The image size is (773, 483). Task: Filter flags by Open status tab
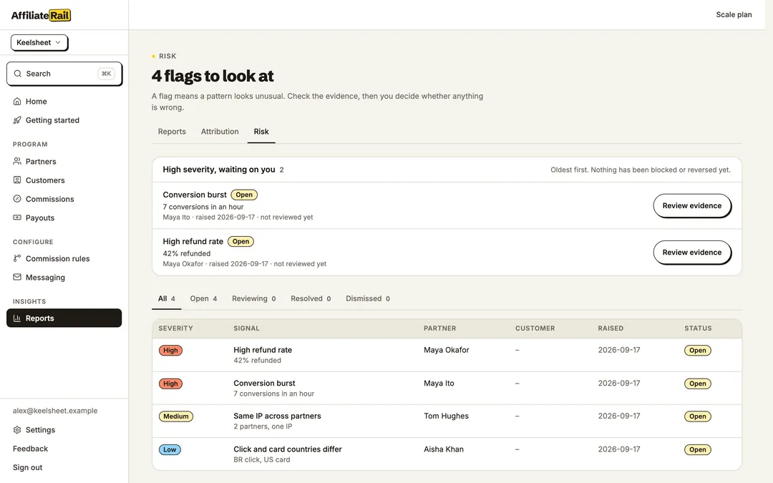click(x=203, y=298)
